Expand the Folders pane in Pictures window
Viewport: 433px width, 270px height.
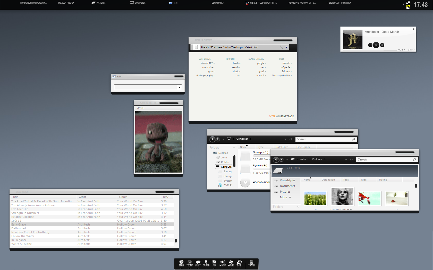point(298,207)
